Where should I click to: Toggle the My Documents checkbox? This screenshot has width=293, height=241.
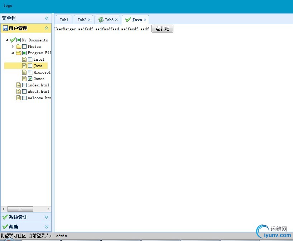[x=19, y=40]
